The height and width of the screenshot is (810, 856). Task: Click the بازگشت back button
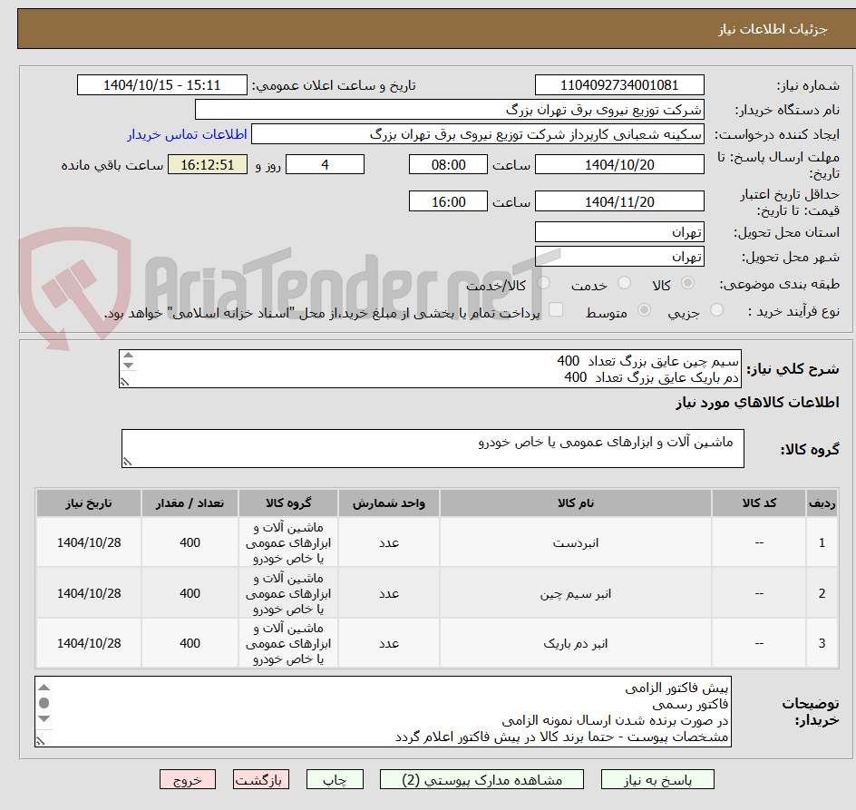[261, 779]
